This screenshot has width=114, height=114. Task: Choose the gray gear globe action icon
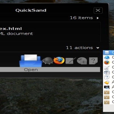(x=48, y=61)
